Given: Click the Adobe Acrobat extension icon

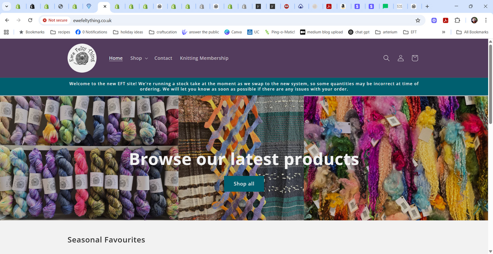Looking at the screenshot, I should (x=445, y=20).
